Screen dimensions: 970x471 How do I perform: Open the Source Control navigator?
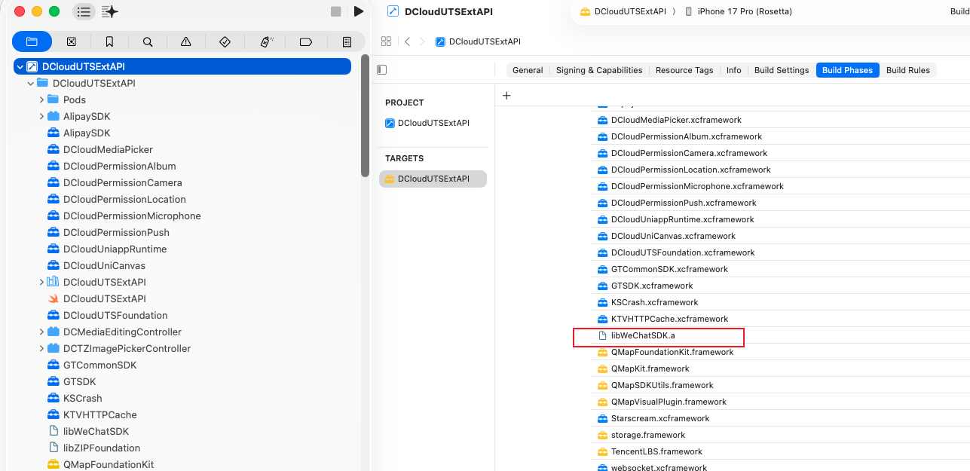[71, 41]
